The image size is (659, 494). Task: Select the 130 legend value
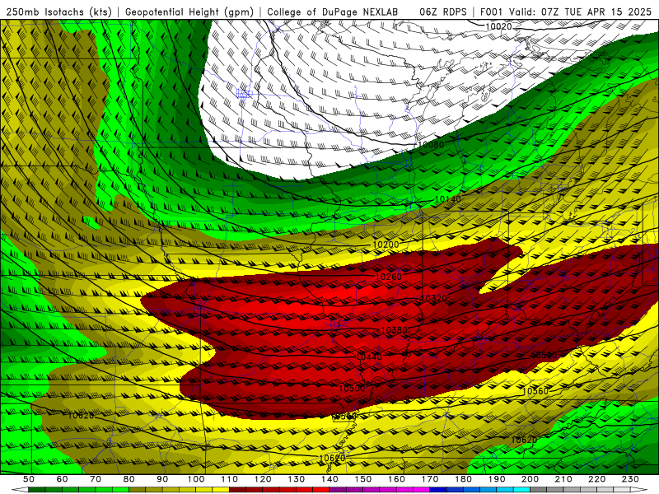point(297,479)
